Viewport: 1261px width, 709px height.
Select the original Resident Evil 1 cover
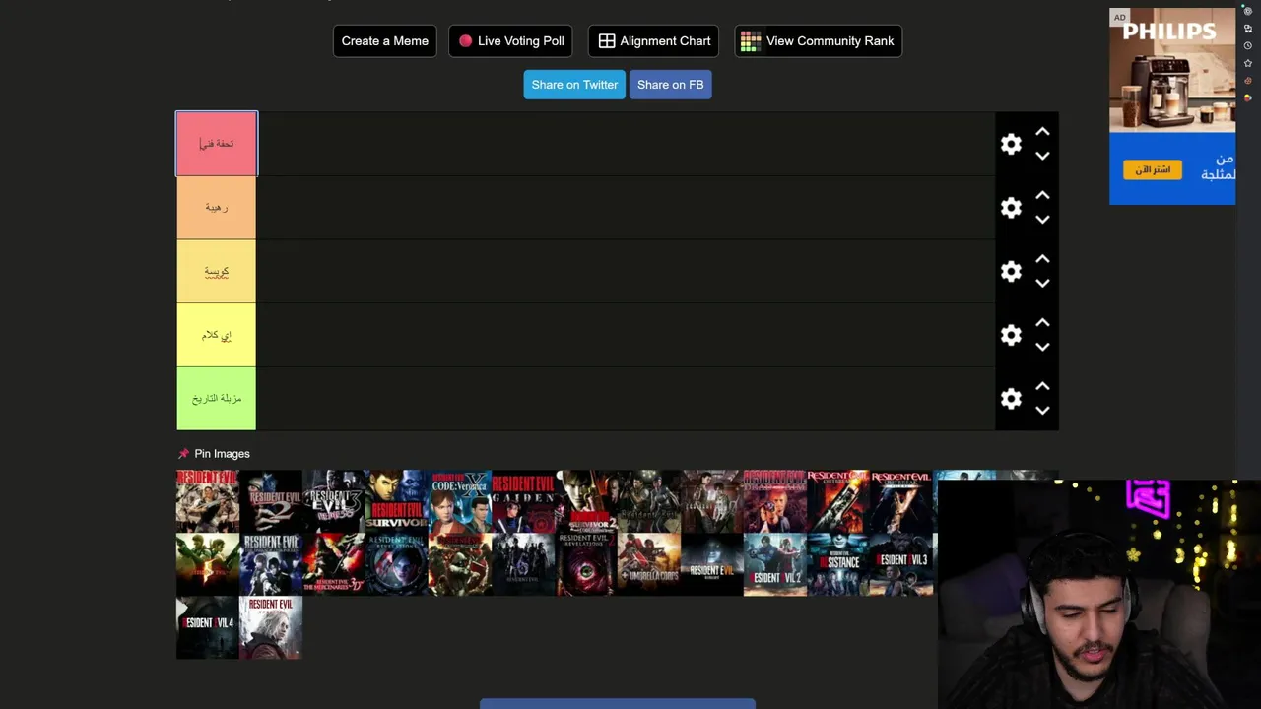click(x=208, y=501)
